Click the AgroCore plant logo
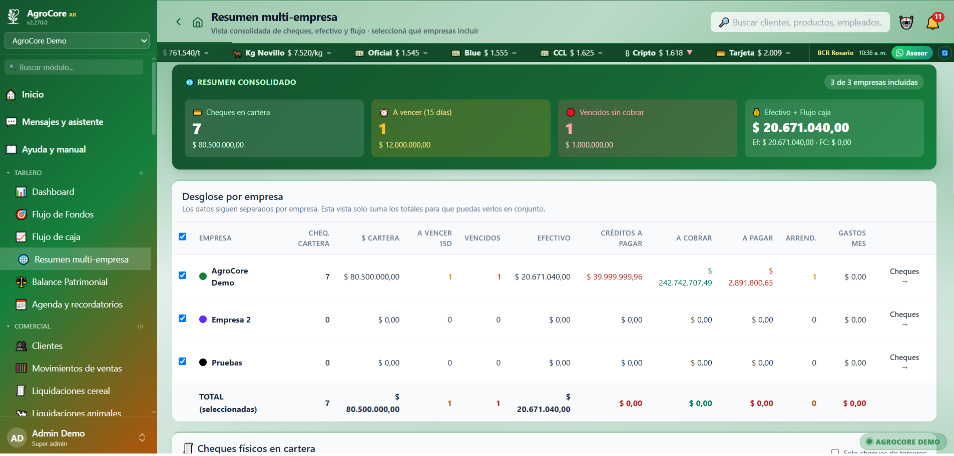The width and height of the screenshot is (954, 456). 14,16
